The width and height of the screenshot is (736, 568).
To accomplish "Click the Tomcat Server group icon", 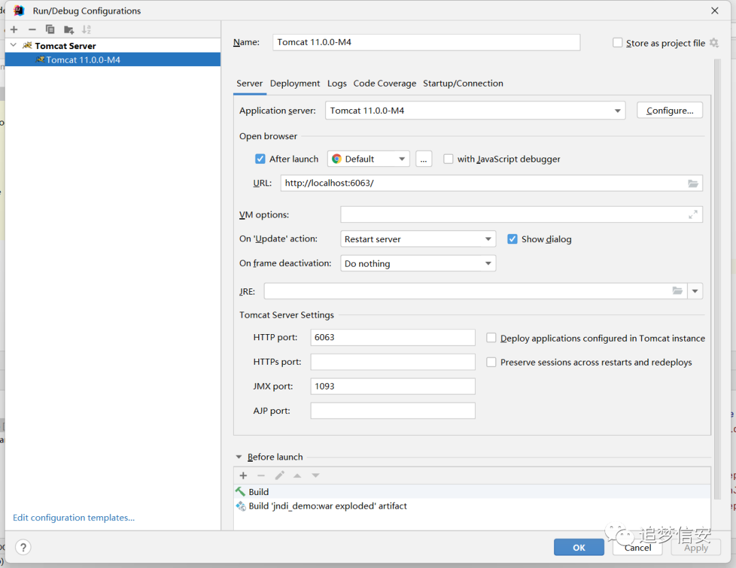I will pos(27,46).
